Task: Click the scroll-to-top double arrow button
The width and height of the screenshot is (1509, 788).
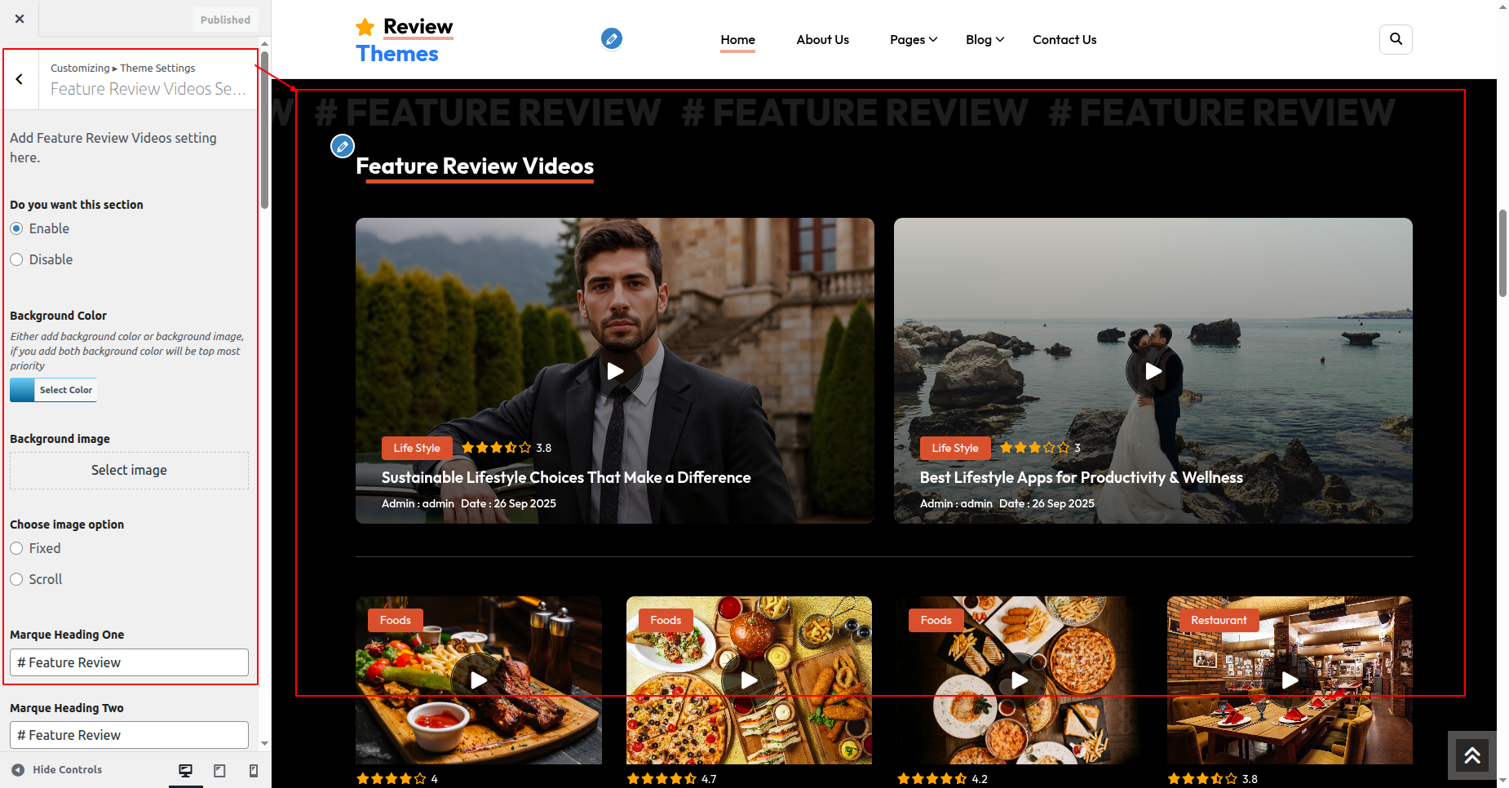Action: 1471,755
